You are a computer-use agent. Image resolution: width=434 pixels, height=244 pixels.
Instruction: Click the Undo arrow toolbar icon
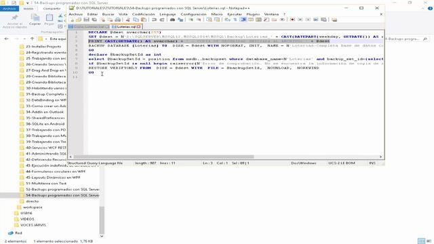click(x=154, y=20)
